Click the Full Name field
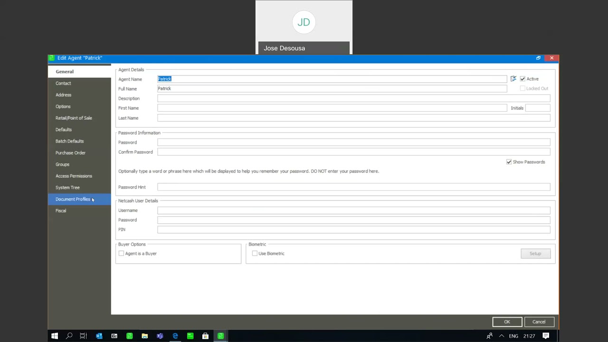Screen dimensions: 608x342 tap(332, 88)
